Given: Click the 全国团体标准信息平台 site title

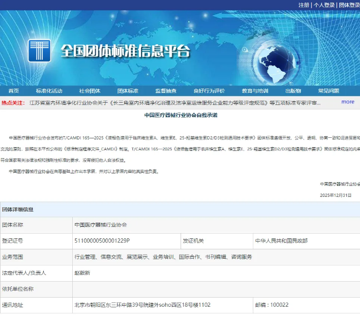Looking at the screenshot, I should [x=125, y=51].
